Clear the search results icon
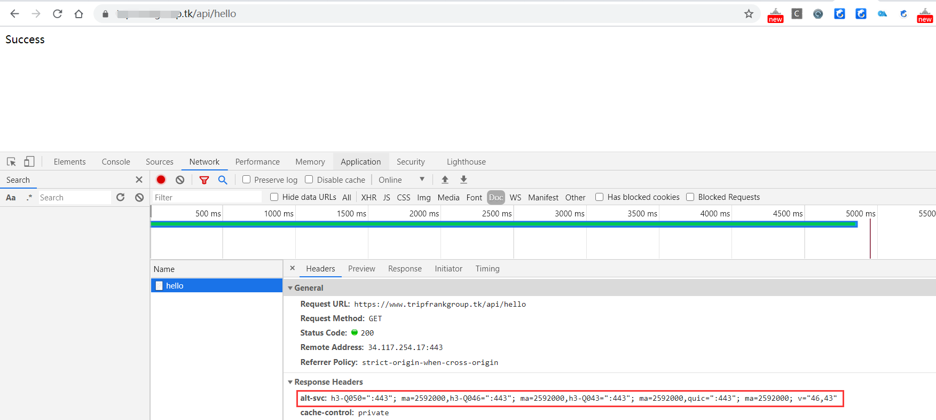The image size is (936, 420). click(139, 197)
